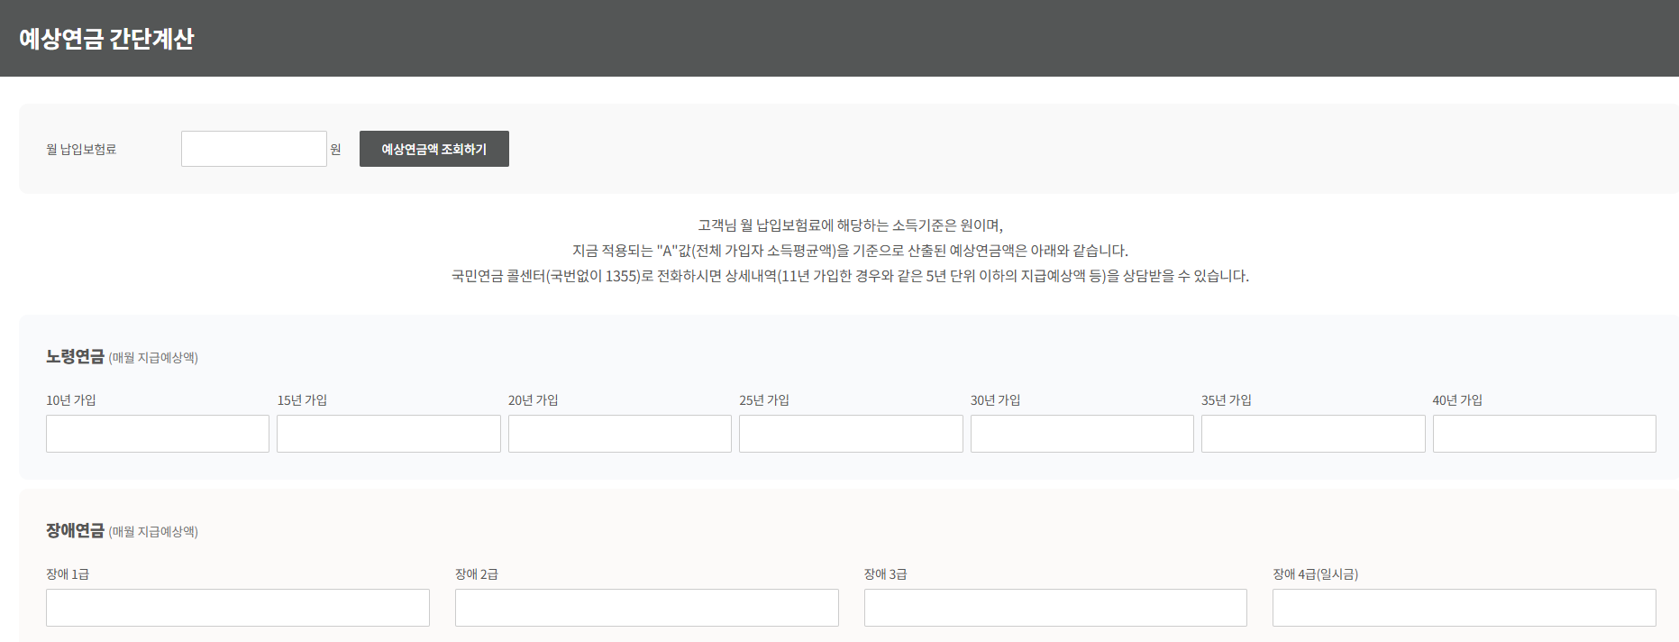Click the 장애 2급 amount field
Screen dimensions: 1679x642
647,608
